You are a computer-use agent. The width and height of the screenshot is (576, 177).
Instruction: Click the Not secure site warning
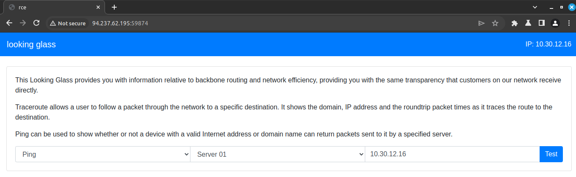[x=68, y=23]
